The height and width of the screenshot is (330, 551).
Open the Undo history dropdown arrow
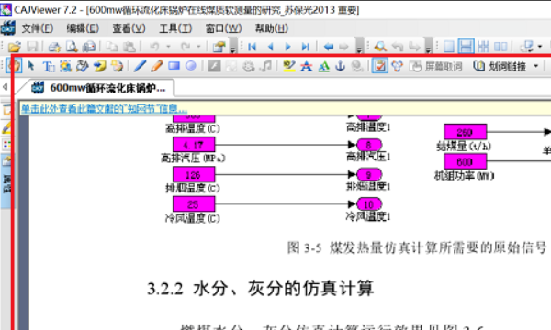coord(168,46)
